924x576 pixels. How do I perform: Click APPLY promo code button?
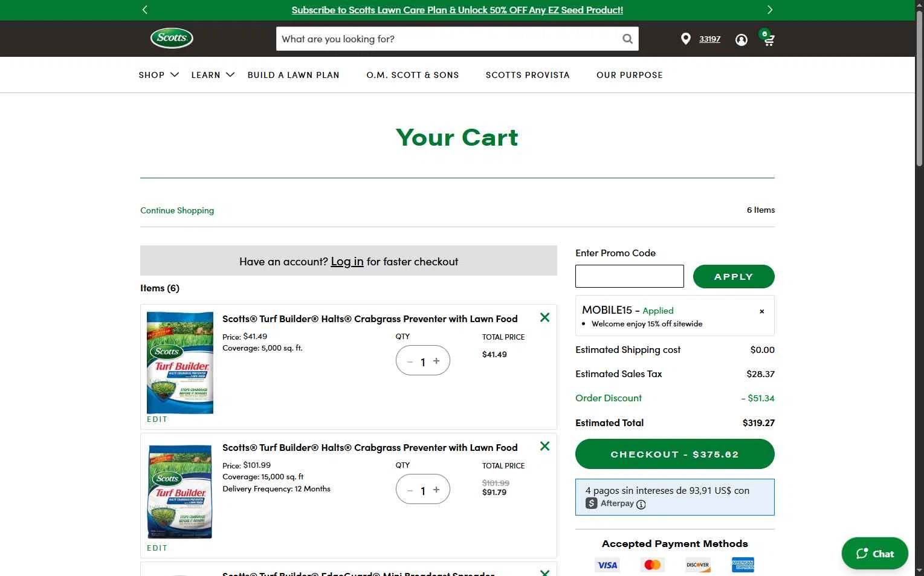(x=734, y=276)
